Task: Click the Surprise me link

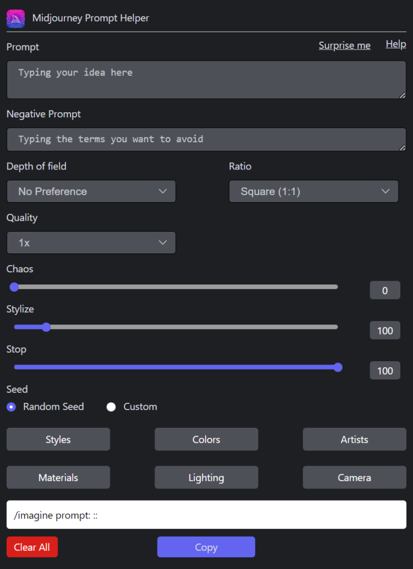Action: coord(345,46)
